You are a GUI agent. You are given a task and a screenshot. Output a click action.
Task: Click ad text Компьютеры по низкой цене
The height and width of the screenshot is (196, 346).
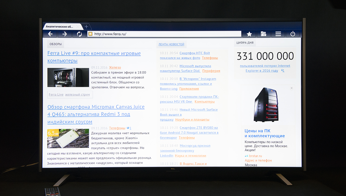click(266, 146)
